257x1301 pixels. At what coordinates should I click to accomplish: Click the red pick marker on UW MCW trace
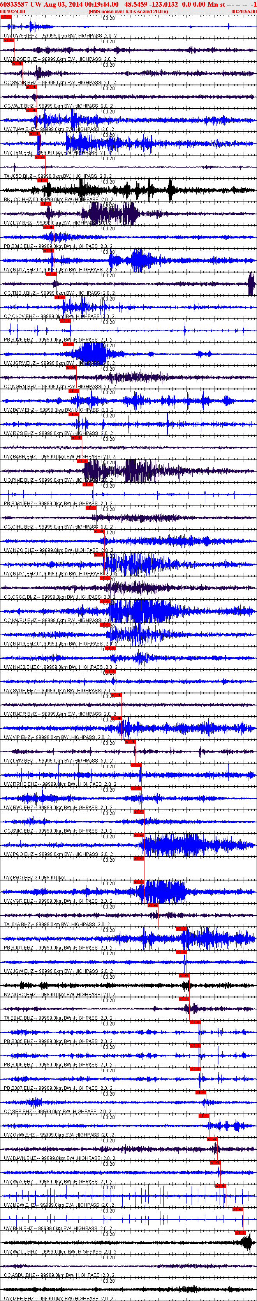click(221, 1186)
